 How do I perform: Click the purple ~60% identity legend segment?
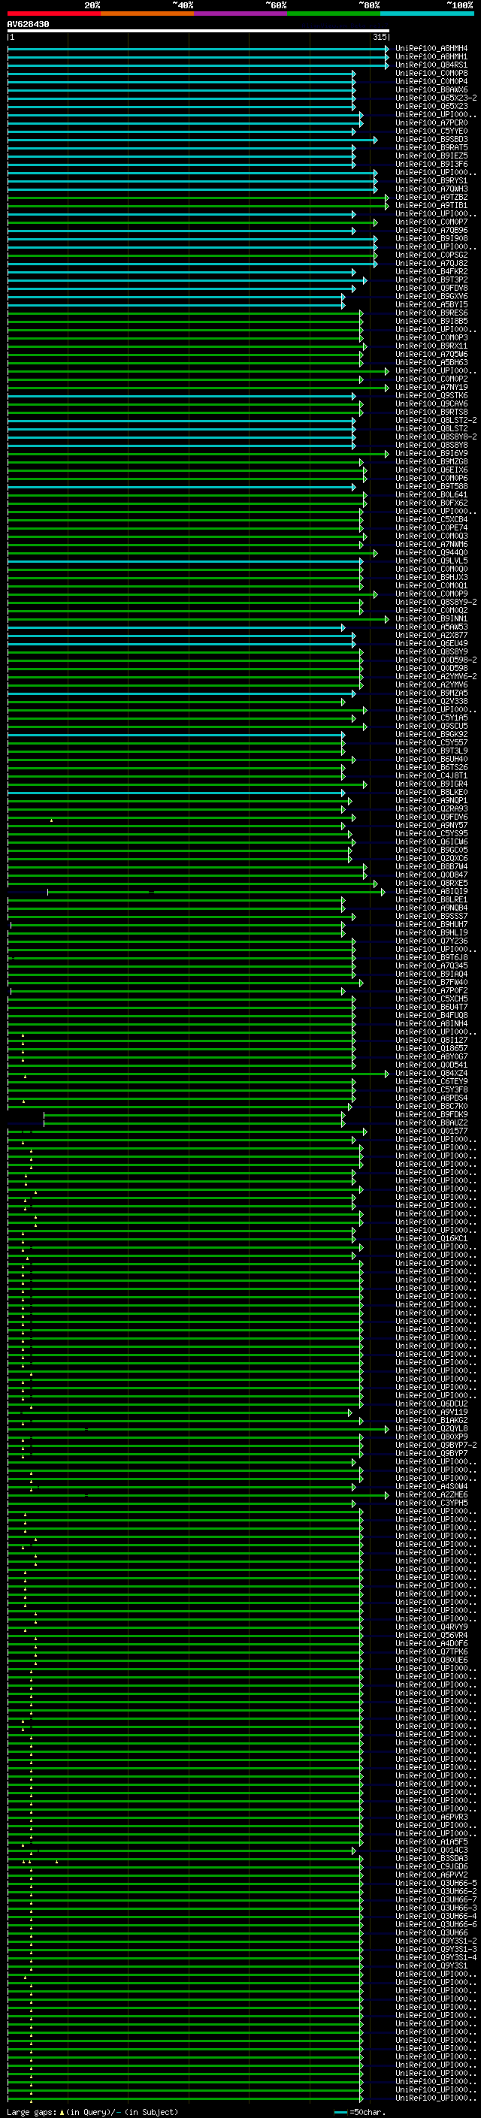tap(240, 14)
